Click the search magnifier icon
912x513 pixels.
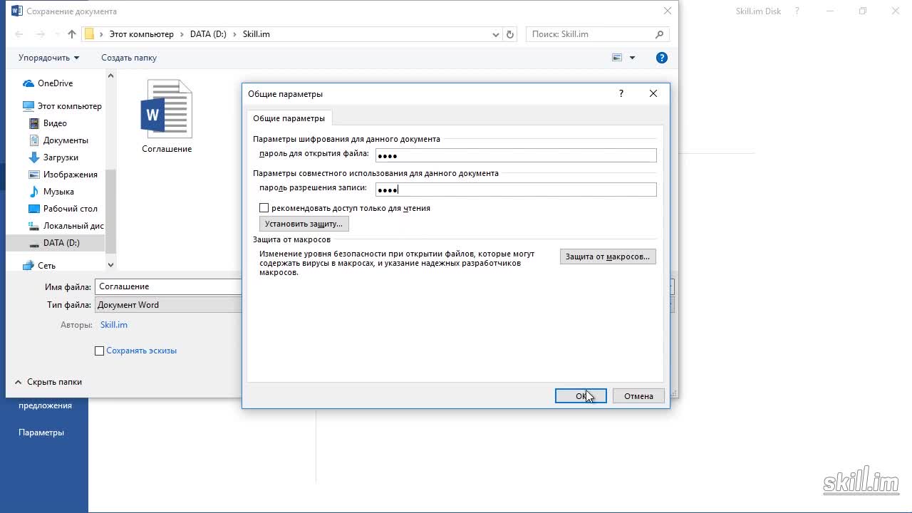point(659,34)
